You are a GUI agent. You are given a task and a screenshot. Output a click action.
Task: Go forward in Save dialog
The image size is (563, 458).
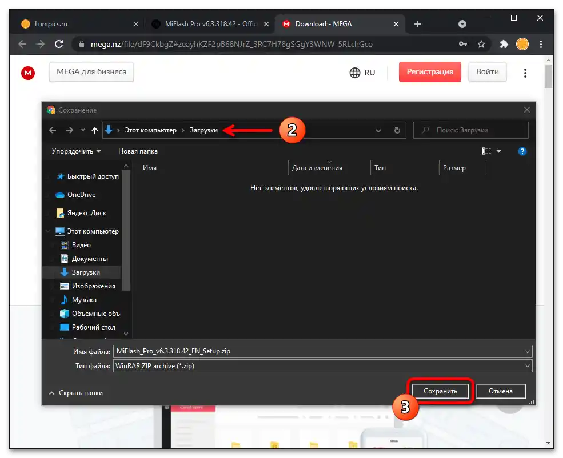coord(70,130)
